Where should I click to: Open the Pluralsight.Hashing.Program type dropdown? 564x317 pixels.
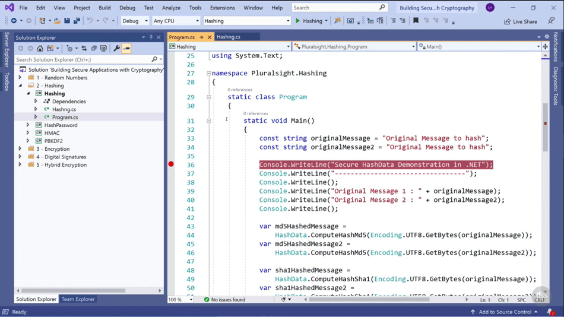pyautogui.click(x=354, y=46)
